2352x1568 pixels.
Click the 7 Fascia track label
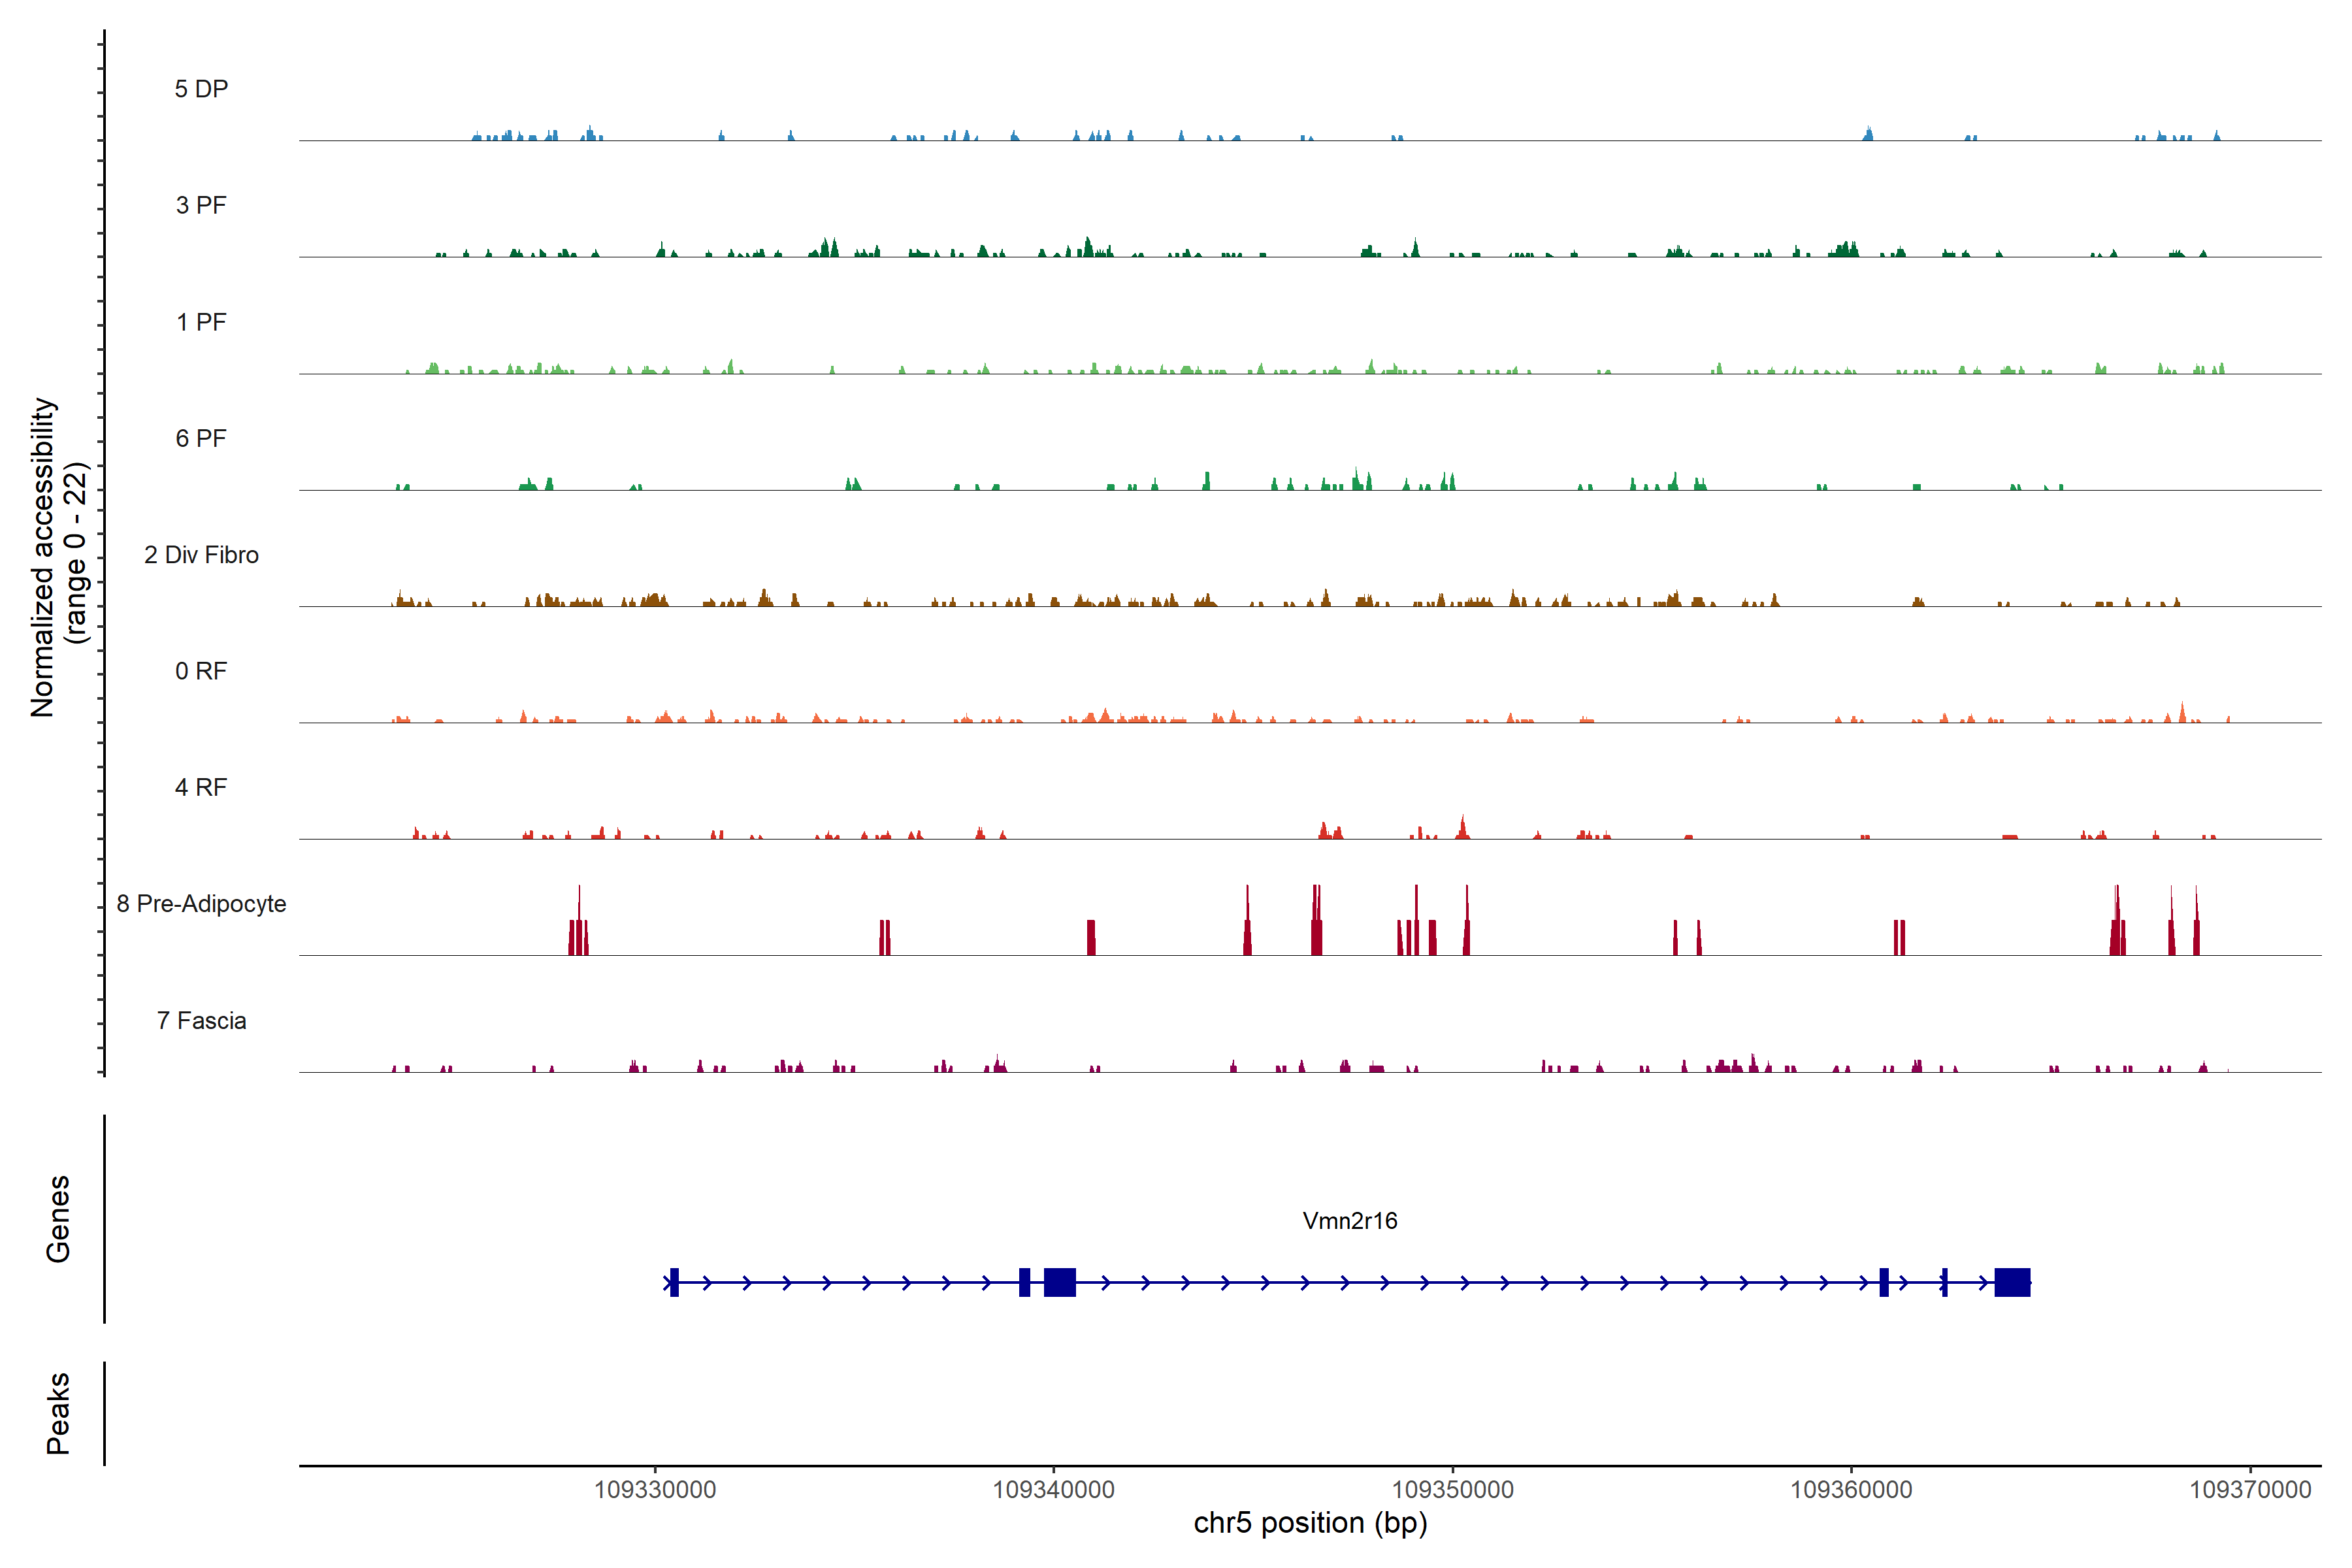201,1020
